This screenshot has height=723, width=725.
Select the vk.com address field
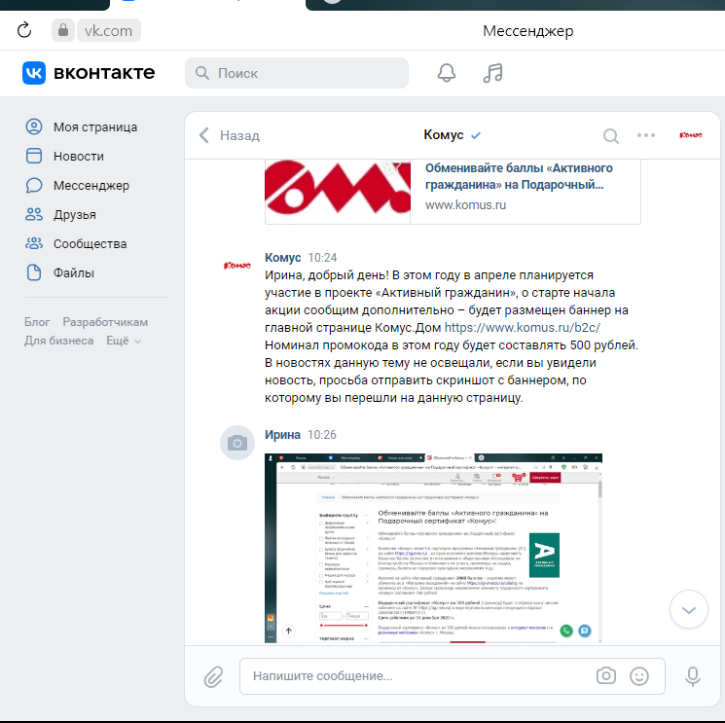point(109,30)
